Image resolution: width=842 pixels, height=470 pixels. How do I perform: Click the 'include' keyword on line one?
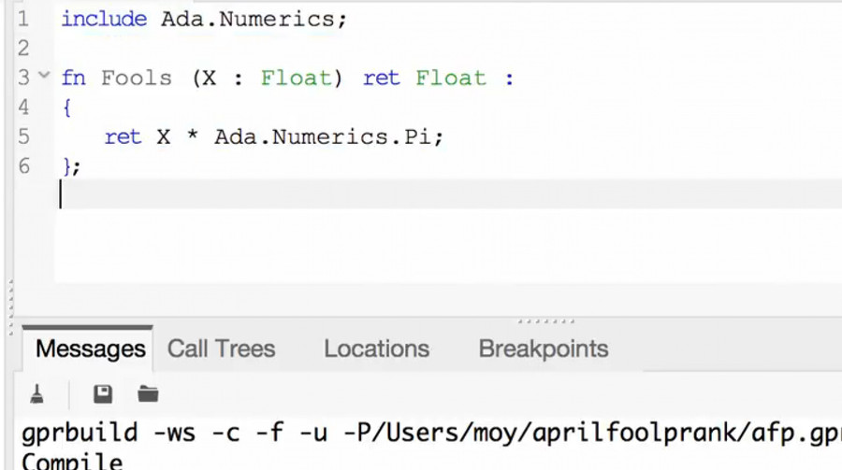tap(104, 19)
